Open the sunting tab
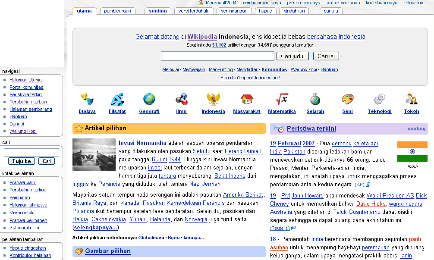 coord(157,11)
